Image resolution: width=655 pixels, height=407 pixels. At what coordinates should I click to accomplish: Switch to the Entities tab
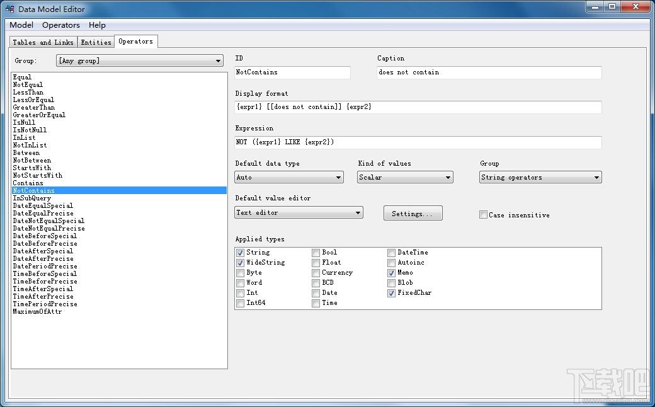click(x=96, y=42)
